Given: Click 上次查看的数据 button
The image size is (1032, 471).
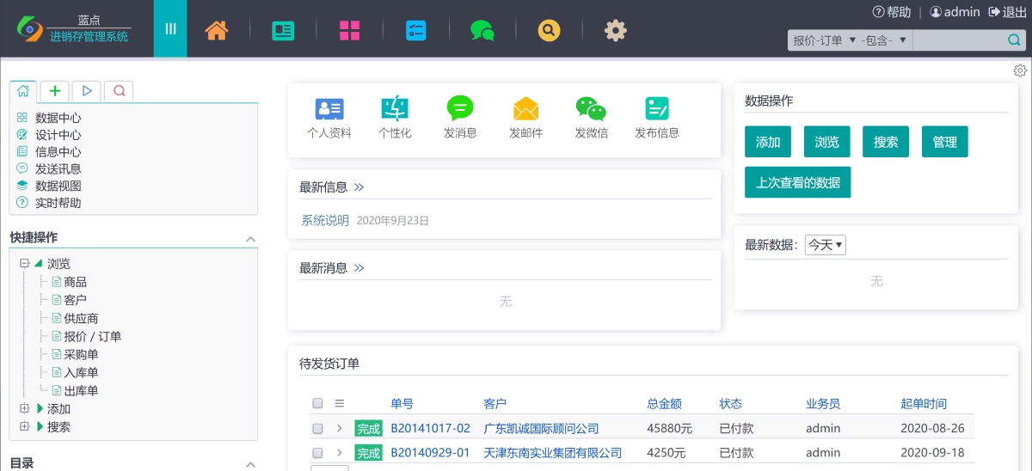Looking at the screenshot, I should tap(798, 182).
